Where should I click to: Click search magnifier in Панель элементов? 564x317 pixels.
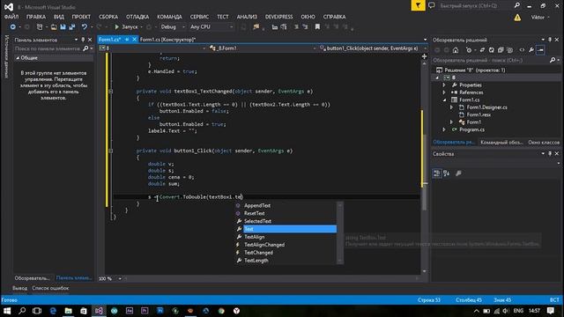pos(85,48)
